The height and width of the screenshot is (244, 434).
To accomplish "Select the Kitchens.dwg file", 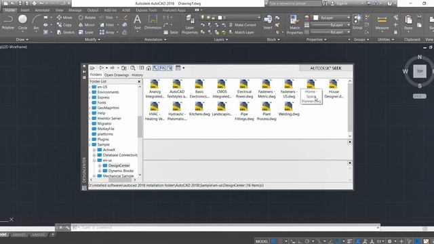I will [199, 109].
